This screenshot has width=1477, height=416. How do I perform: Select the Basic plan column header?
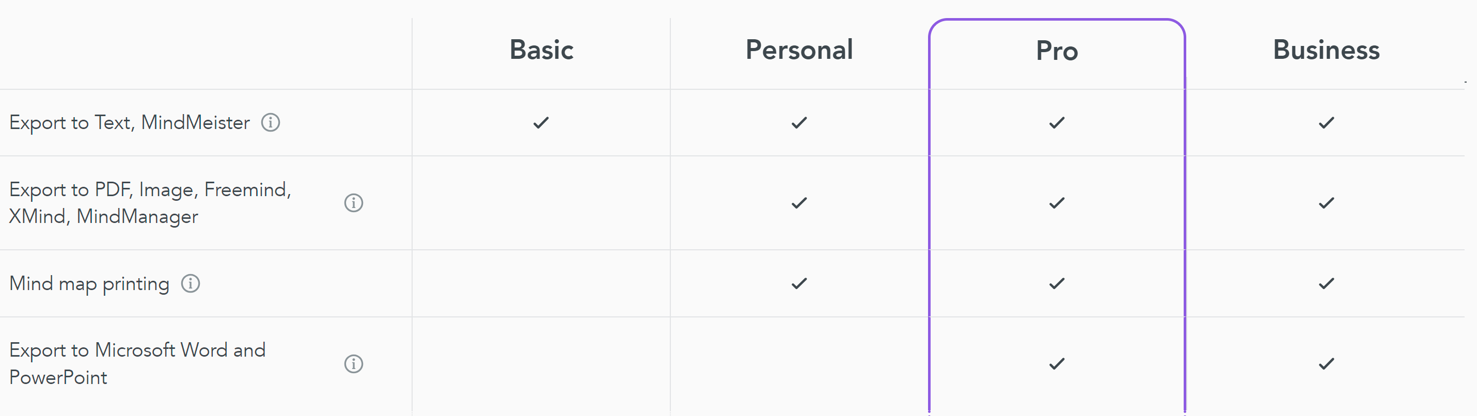point(541,50)
